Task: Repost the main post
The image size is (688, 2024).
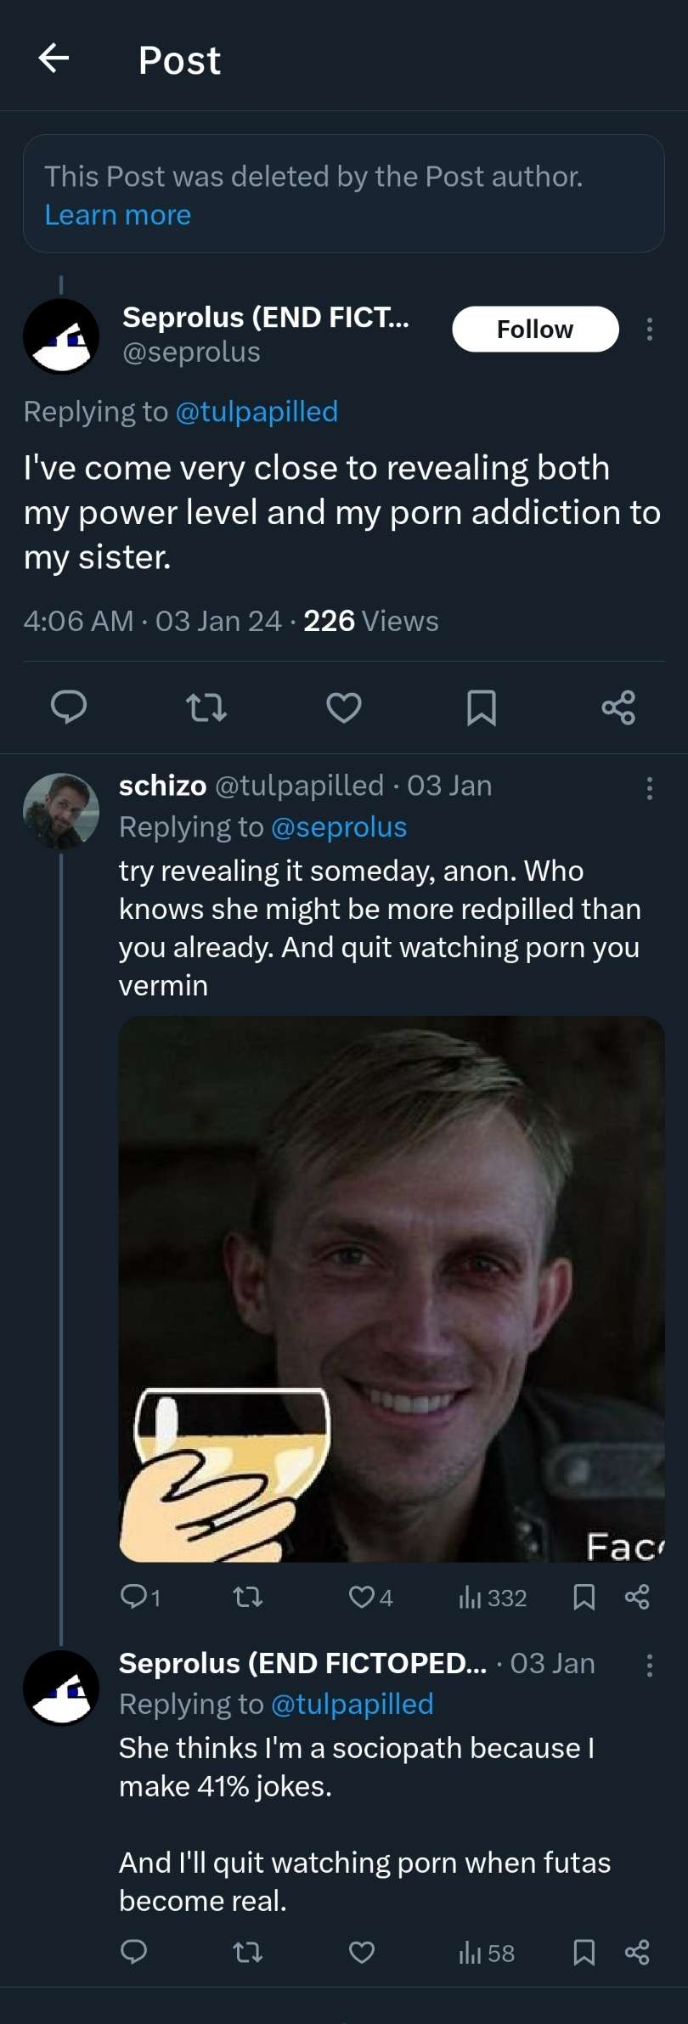Action: pos(206,707)
